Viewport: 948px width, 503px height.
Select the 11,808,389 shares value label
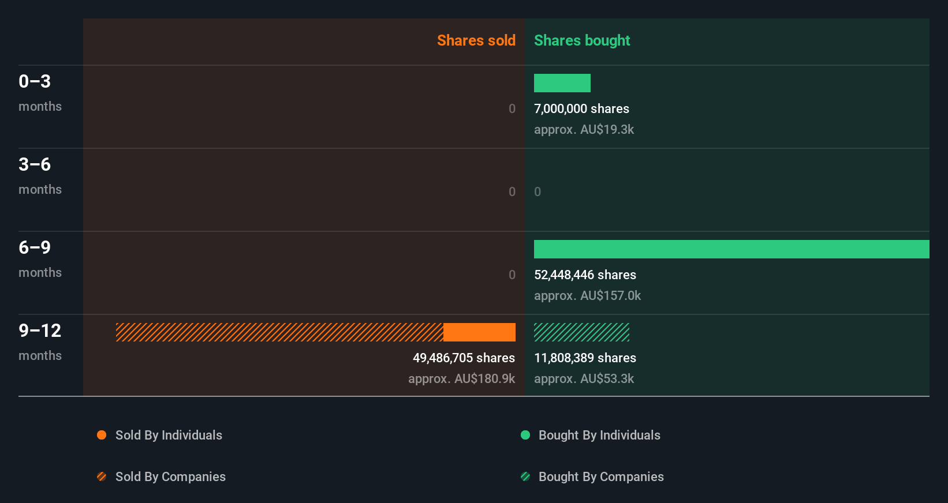tap(585, 358)
